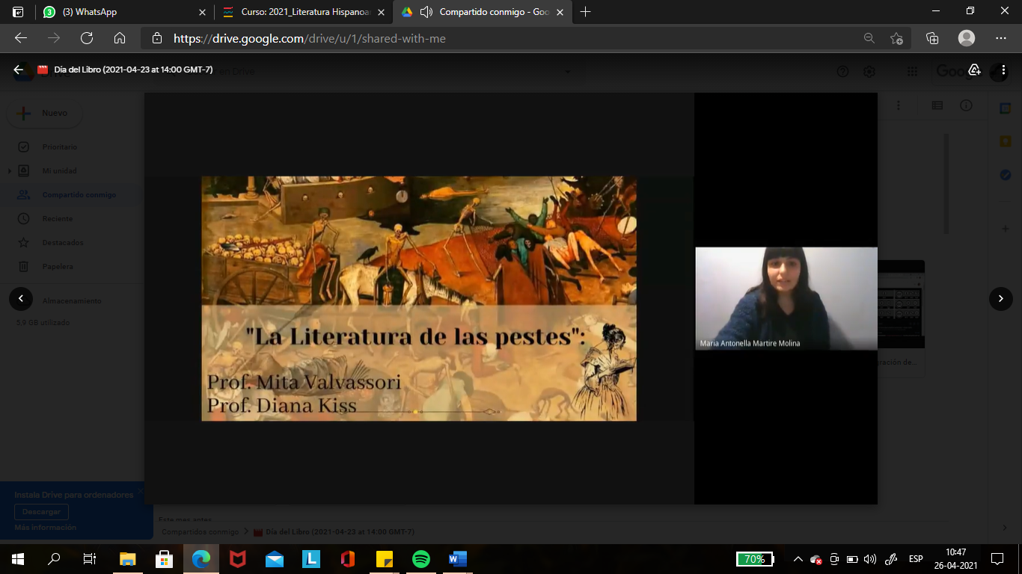Open browser collections
Viewport: 1022px width, 574px height.
tap(932, 38)
